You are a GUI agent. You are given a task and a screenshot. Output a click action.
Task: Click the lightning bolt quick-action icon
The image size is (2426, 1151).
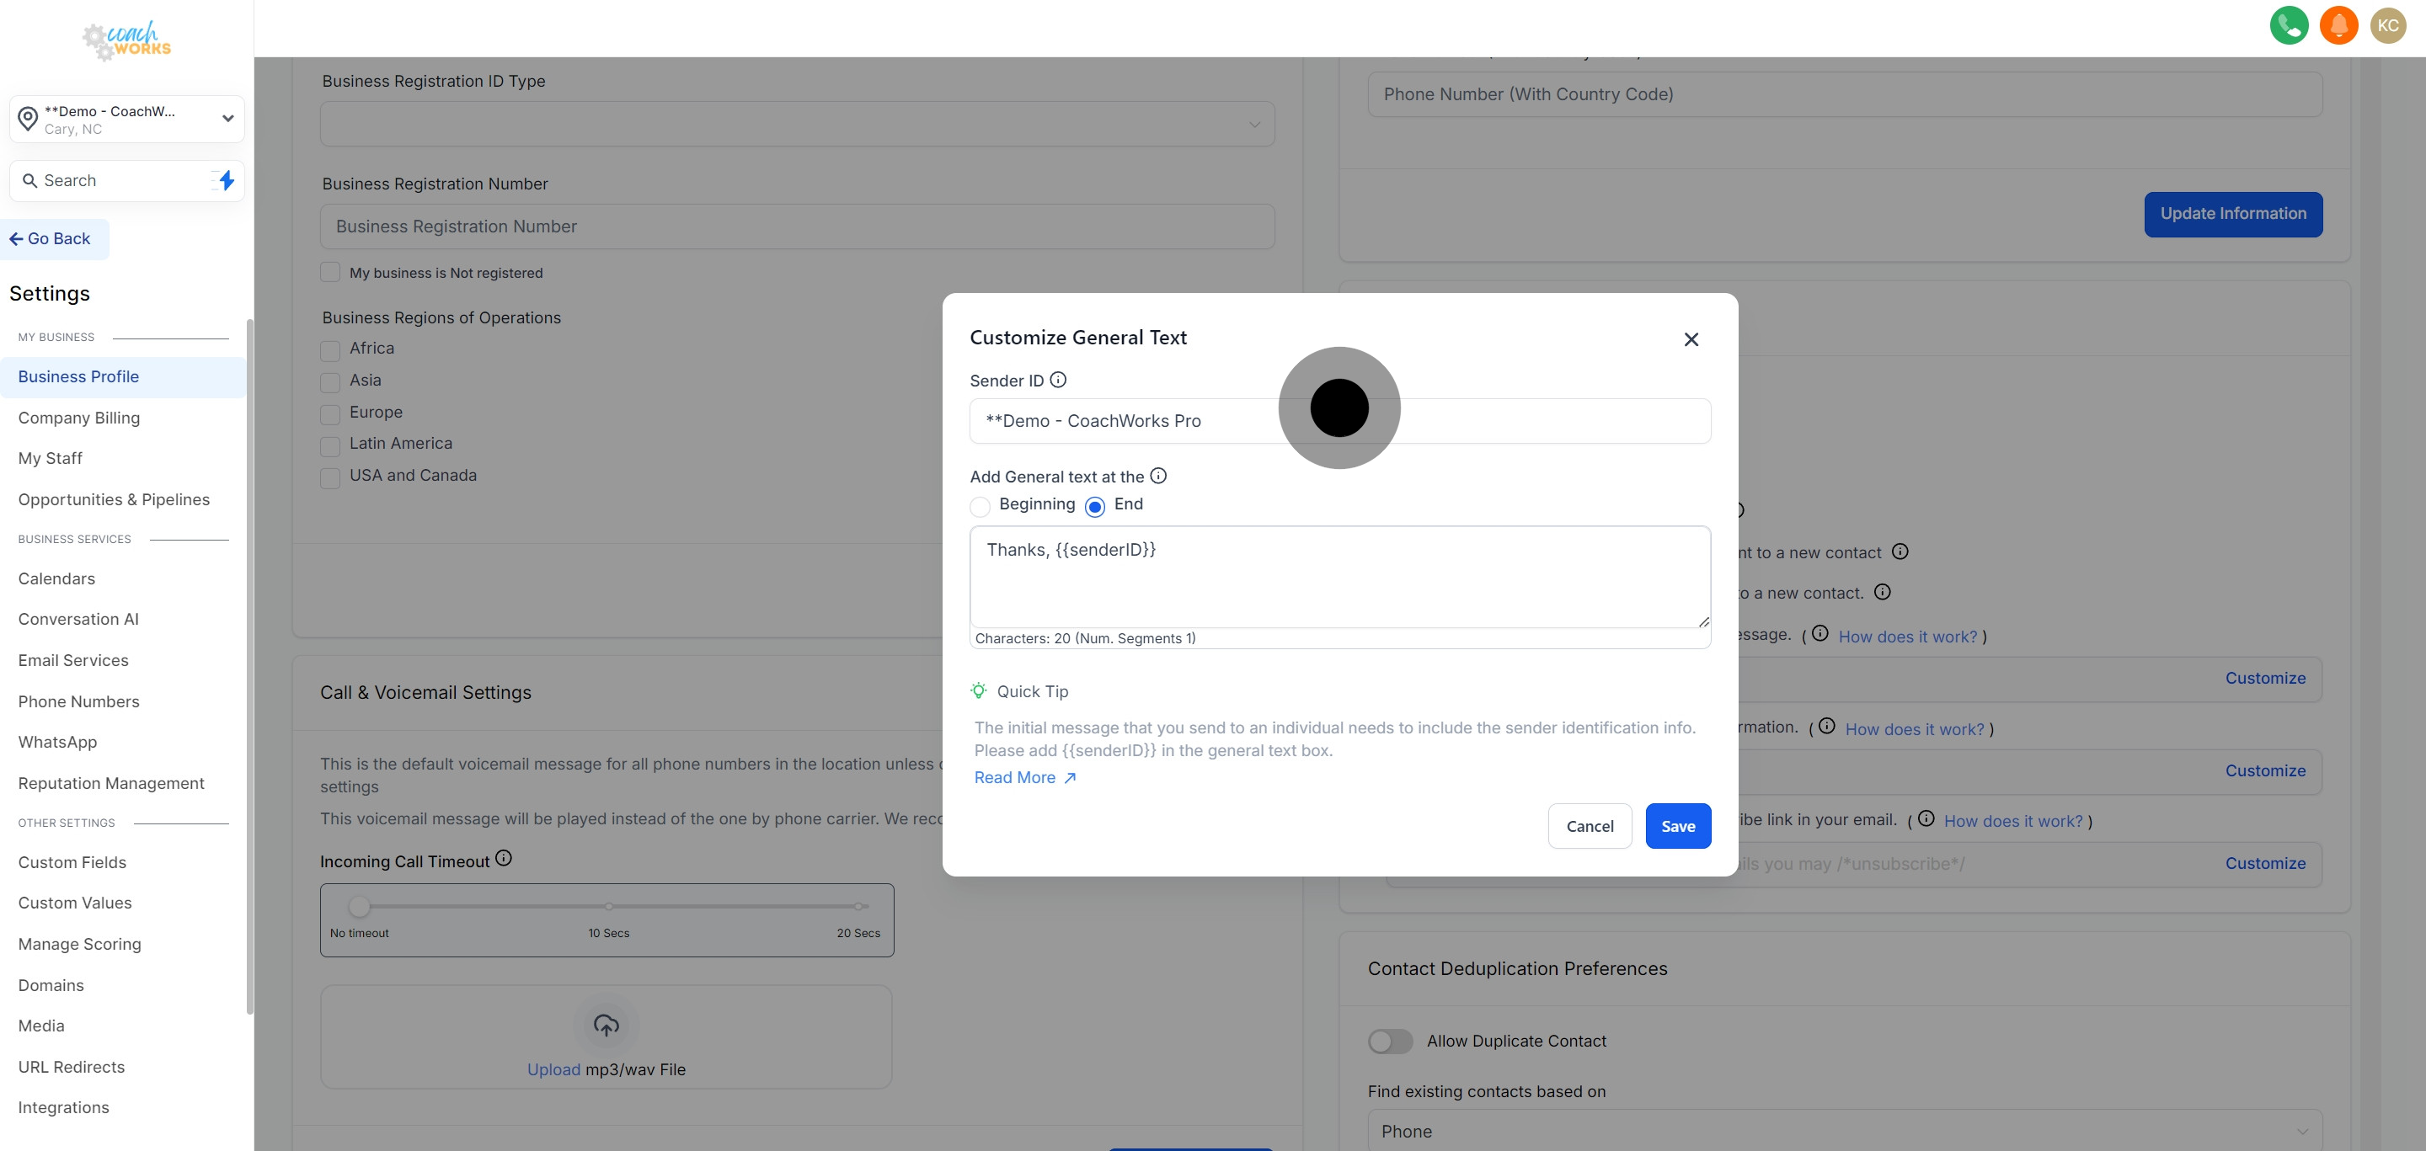click(x=226, y=181)
